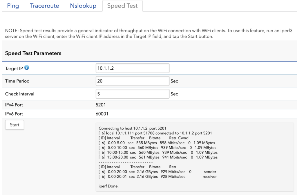This screenshot has height=195, width=297.
Task: Click the Time Period label
Action: click(17, 81)
